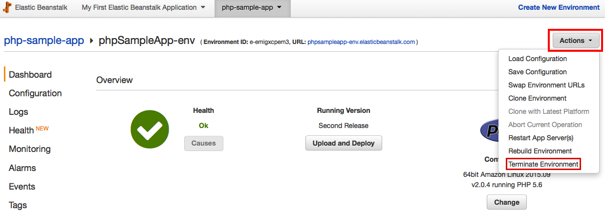Expand the php-sample-app environment dropdown tab
605x215 pixels.
(252, 8)
